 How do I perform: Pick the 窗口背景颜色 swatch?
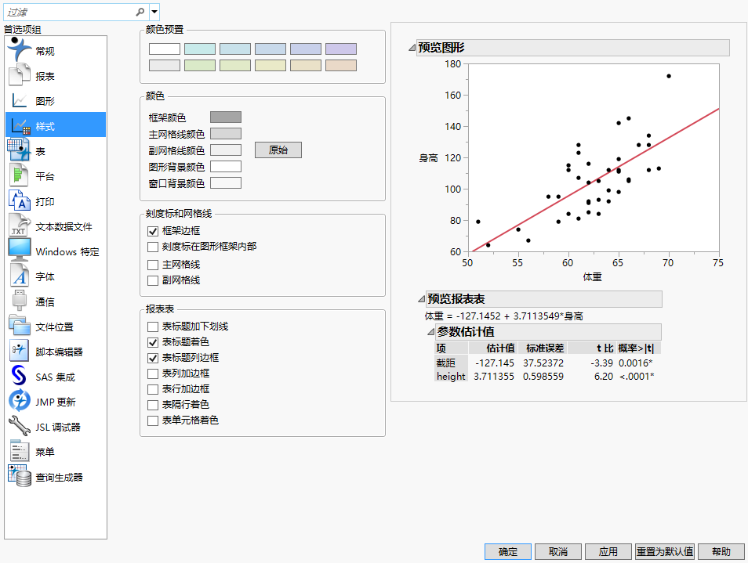[x=226, y=183]
